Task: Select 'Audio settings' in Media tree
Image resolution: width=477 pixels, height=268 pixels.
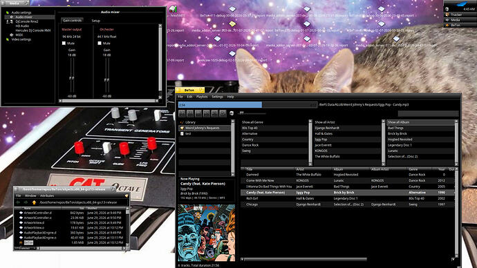Action: pos(21,12)
